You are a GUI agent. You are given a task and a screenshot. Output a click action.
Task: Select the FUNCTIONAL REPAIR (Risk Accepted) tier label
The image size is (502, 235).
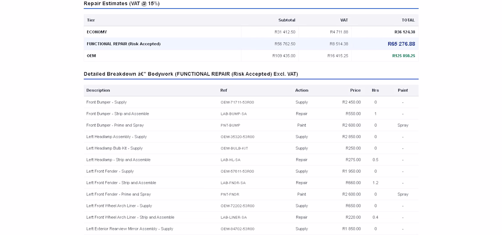coord(124,44)
